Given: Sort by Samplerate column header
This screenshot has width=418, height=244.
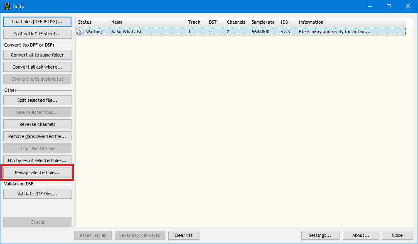Looking at the screenshot, I should coord(263,22).
